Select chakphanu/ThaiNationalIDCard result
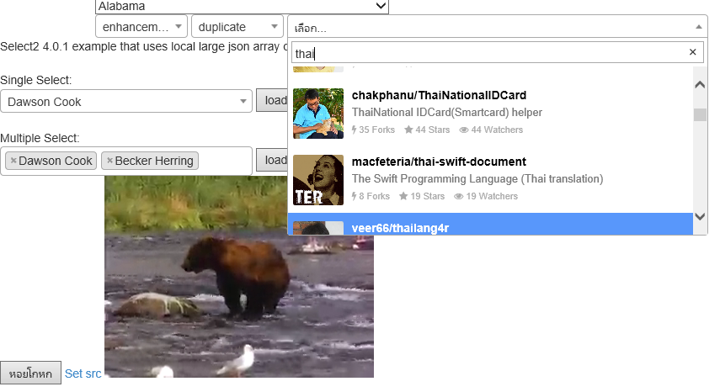 (x=490, y=114)
